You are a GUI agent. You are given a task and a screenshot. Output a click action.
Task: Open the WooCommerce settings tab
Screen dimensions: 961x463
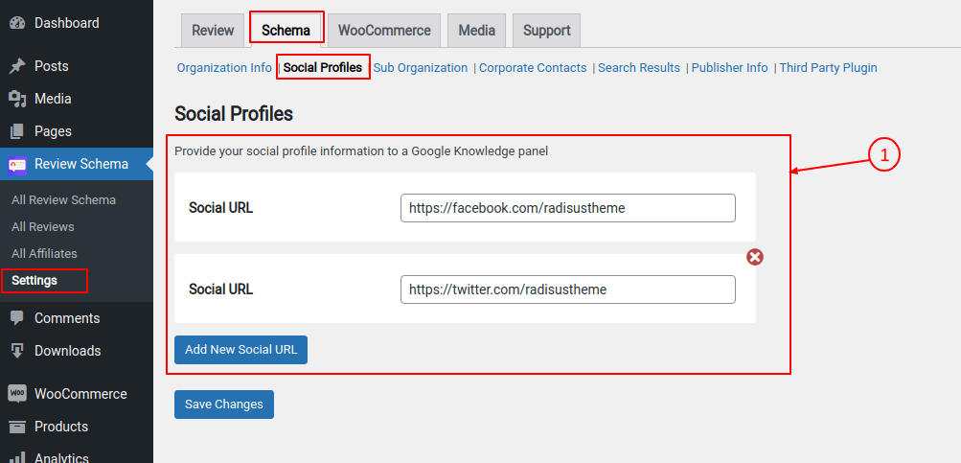(384, 31)
